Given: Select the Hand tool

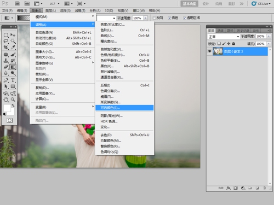Looking at the screenshot, I should pos(6,99).
